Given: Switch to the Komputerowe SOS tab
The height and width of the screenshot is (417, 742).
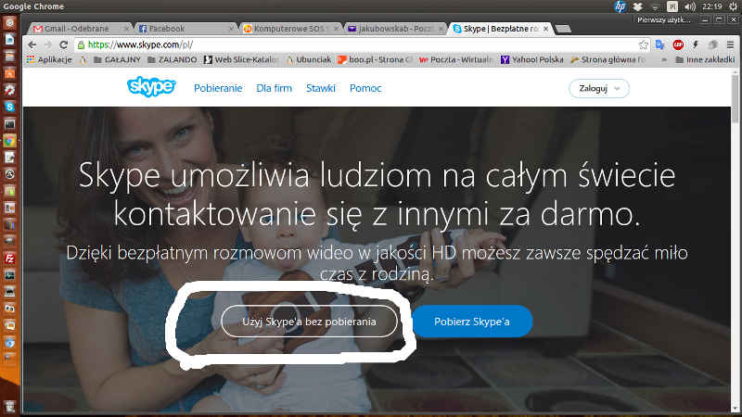Looking at the screenshot, I should pyautogui.click(x=288, y=29).
